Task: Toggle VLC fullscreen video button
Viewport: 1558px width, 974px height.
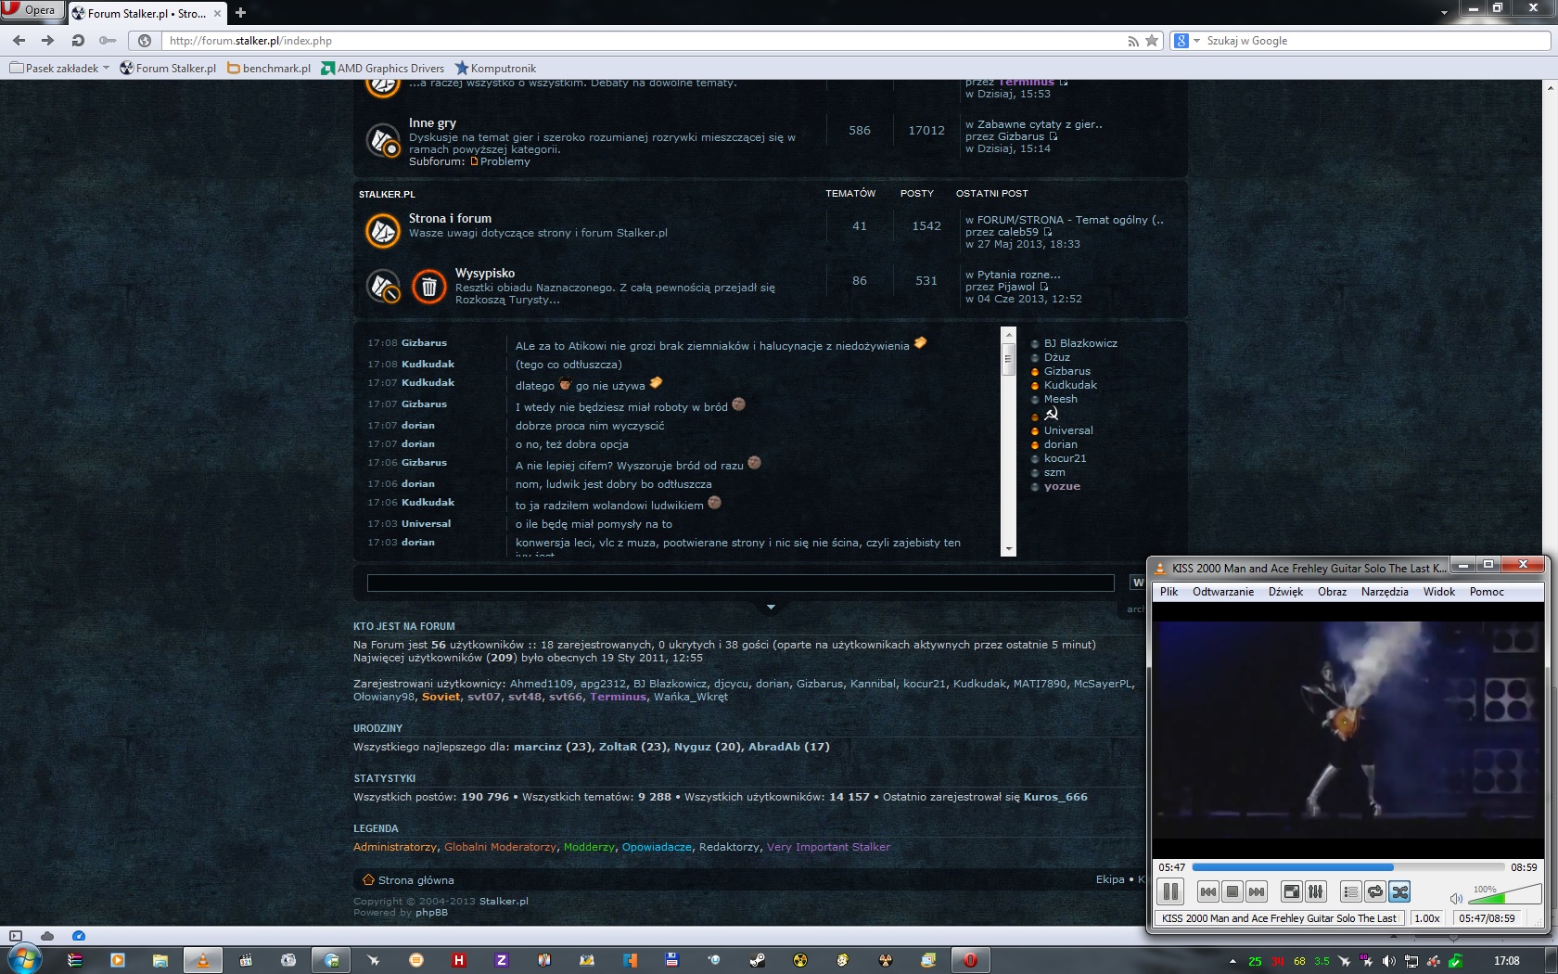Action: (1291, 891)
